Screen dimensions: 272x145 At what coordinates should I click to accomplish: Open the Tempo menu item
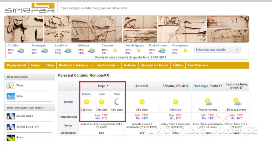(x=36, y=65)
